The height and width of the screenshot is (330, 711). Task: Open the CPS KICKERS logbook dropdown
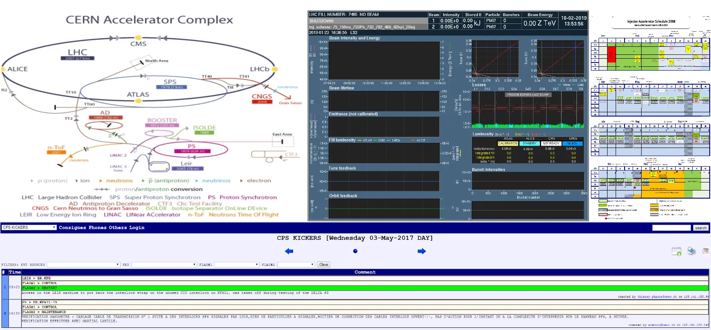29,228
